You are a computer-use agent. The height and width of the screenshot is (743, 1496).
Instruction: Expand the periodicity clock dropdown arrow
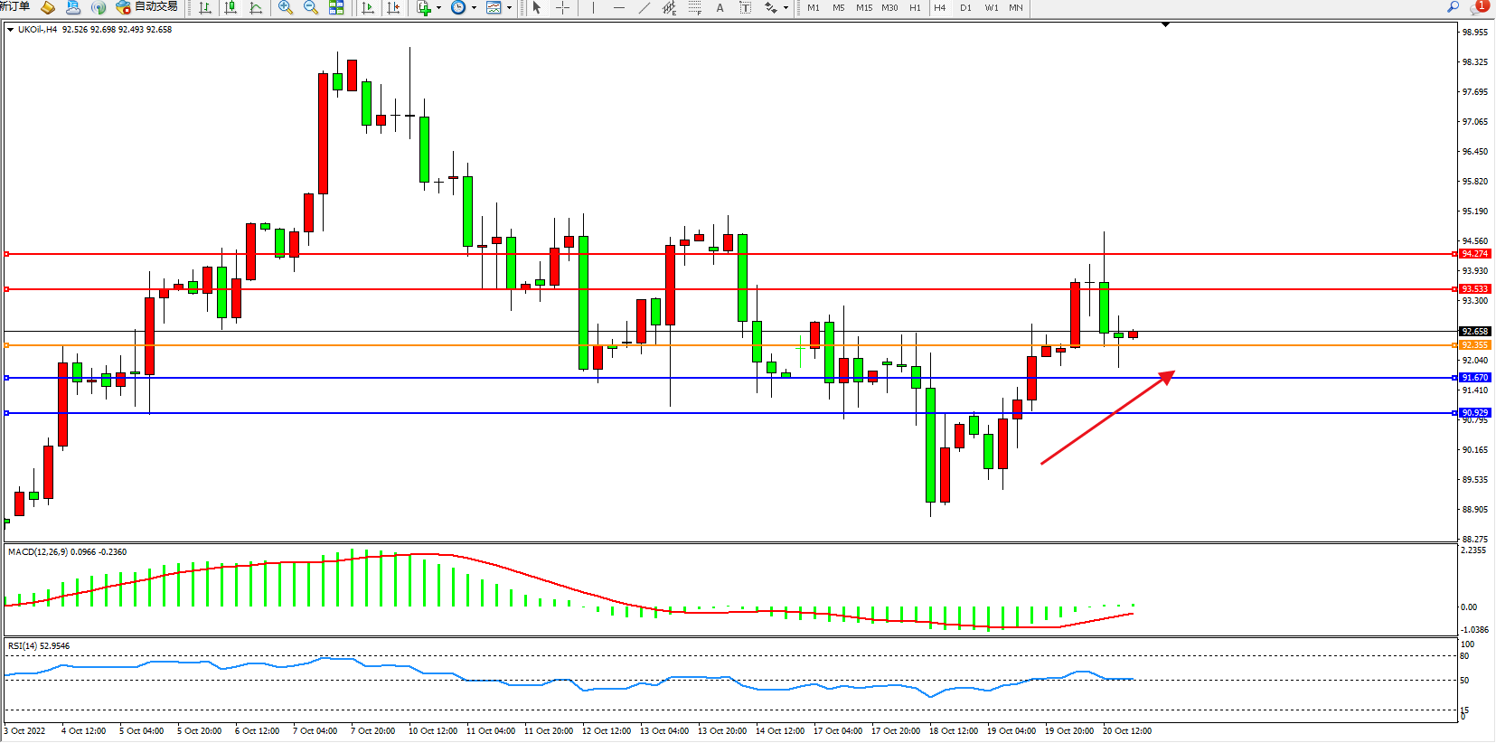pyautogui.click(x=474, y=7)
